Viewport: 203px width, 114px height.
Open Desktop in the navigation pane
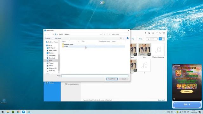(51, 53)
